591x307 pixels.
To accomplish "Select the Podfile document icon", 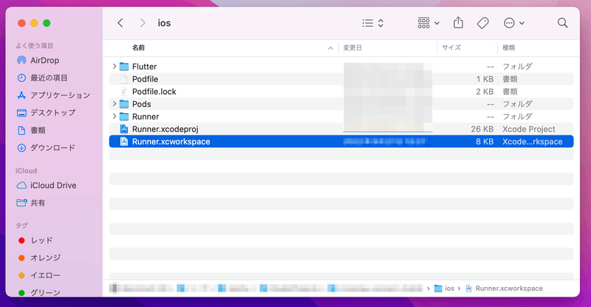I will pyautogui.click(x=124, y=79).
